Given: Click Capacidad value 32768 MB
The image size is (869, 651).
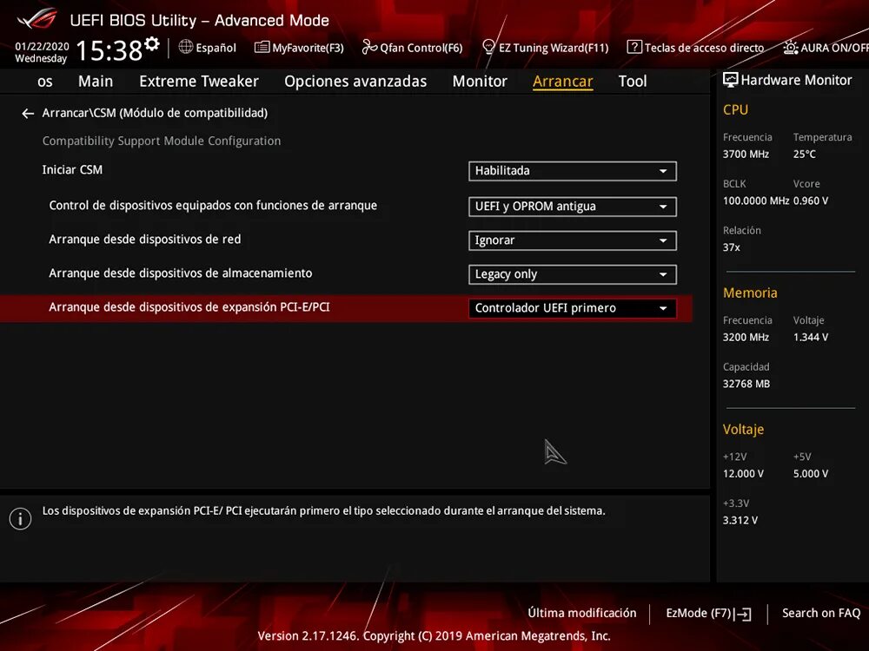Looking at the screenshot, I should tap(746, 384).
